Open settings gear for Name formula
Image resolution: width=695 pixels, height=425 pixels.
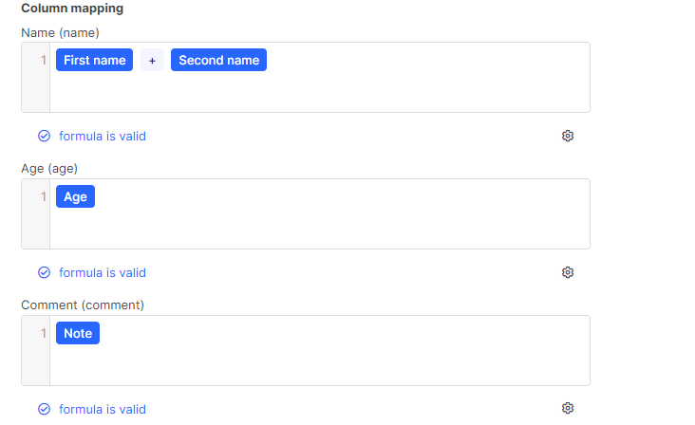568,136
